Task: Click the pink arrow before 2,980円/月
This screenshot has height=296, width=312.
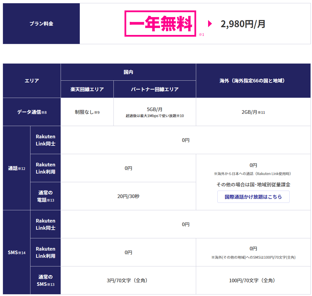Action: click(x=210, y=24)
